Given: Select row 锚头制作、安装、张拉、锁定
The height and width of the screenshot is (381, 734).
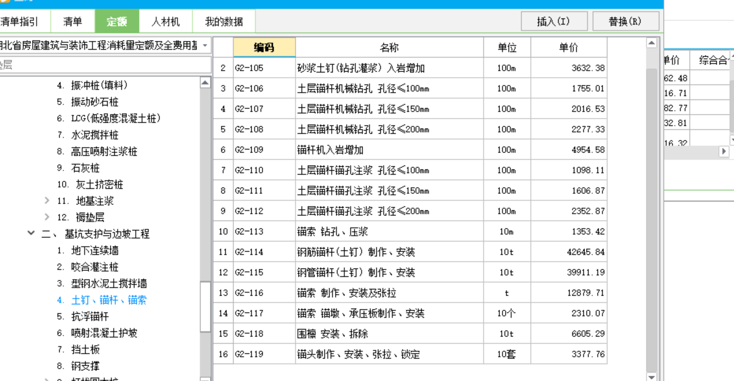Looking at the screenshot, I should coord(410,354).
